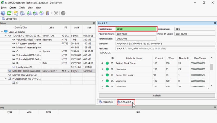Click the Create Region toolbar icon
The image size is (217, 123).
(x=42, y=13)
